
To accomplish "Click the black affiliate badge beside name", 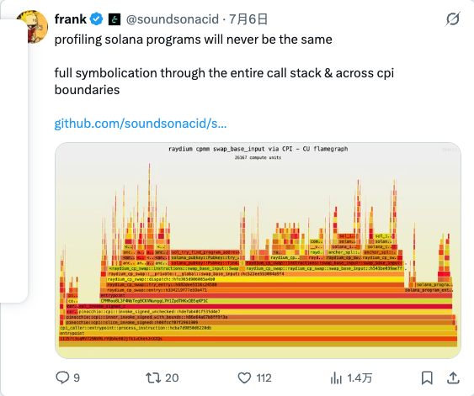I will point(115,19).
